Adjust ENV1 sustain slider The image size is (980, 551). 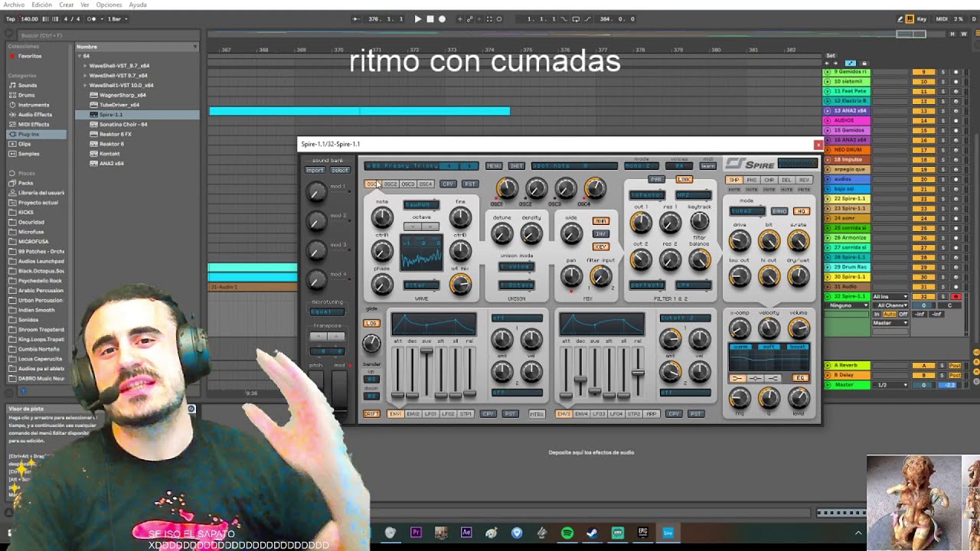426,350
